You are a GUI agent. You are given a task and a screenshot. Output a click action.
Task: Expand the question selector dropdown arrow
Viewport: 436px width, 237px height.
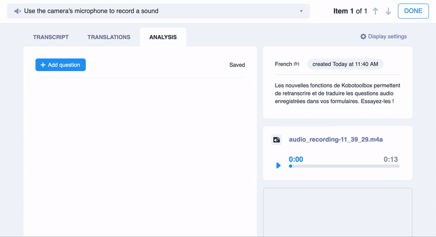[x=301, y=11]
